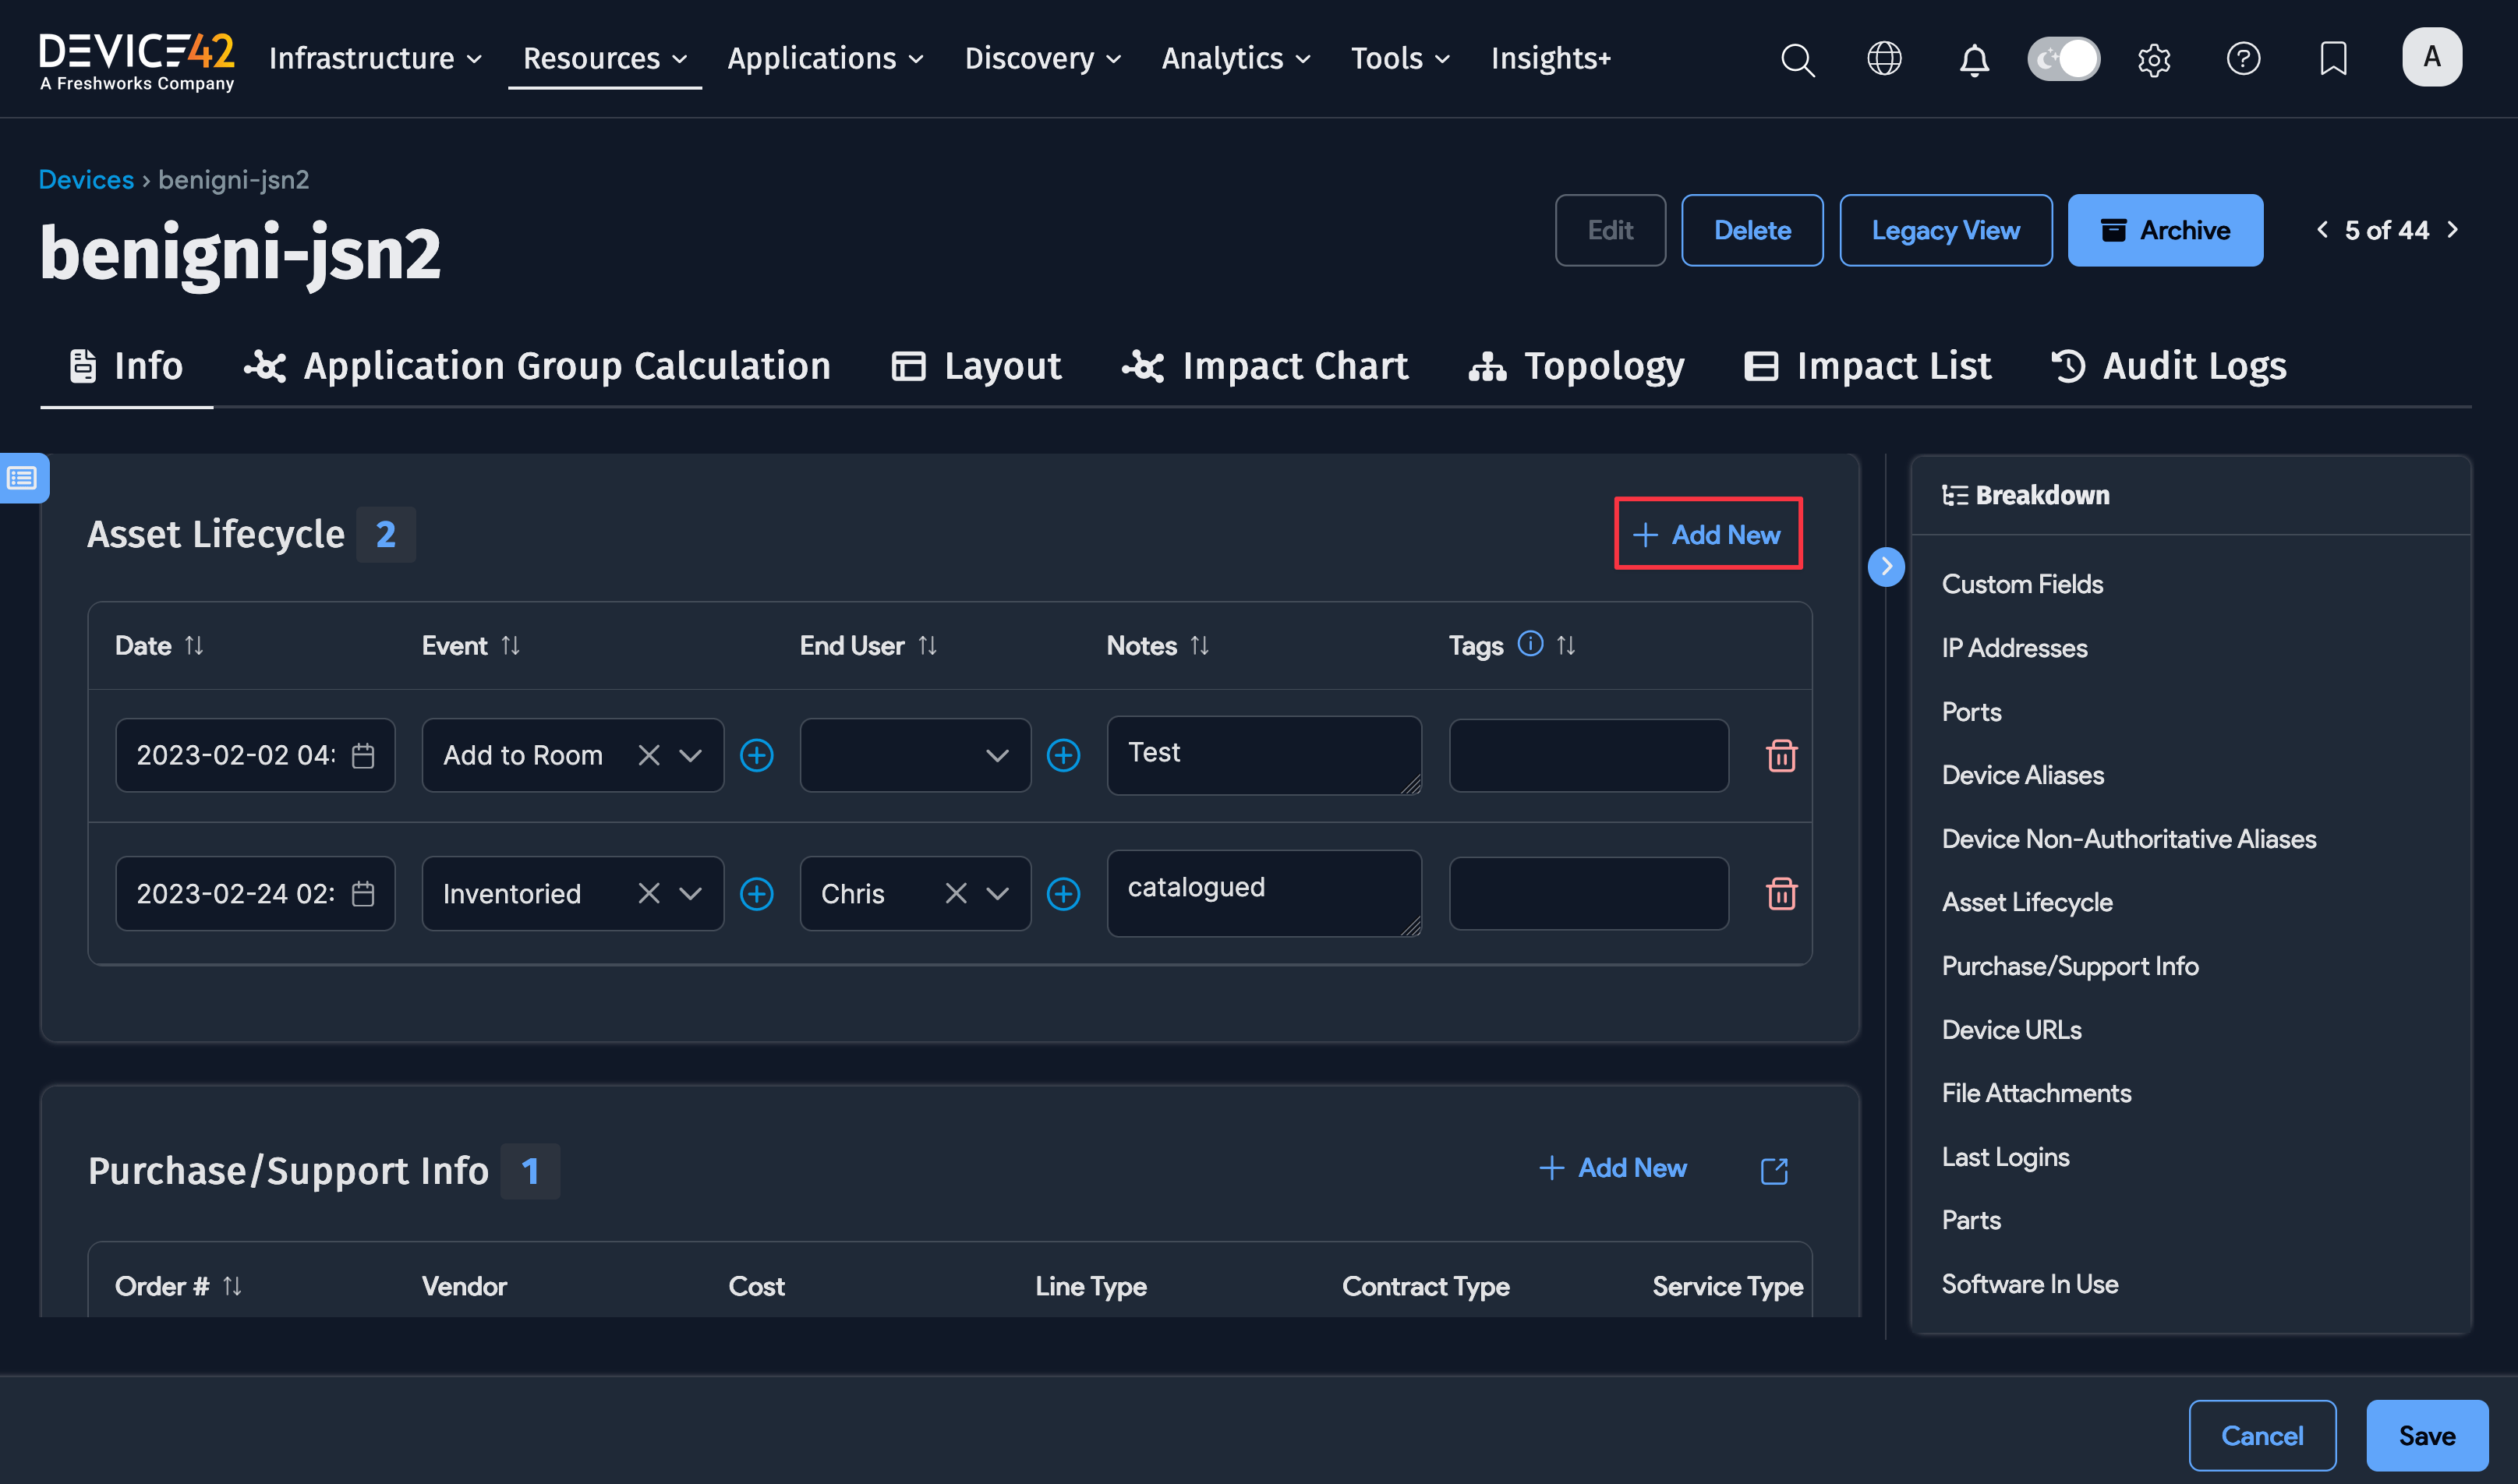Click the Archive button
Image resolution: width=2518 pixels, height=1484 pixels.
coord(2164,230)
